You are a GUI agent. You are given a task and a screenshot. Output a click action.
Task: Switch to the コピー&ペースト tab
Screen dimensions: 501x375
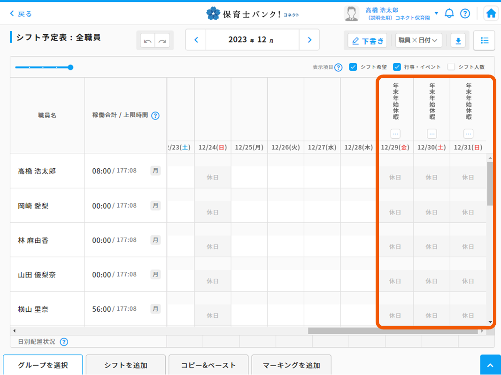pyautogui.click(x=208, y=365)
